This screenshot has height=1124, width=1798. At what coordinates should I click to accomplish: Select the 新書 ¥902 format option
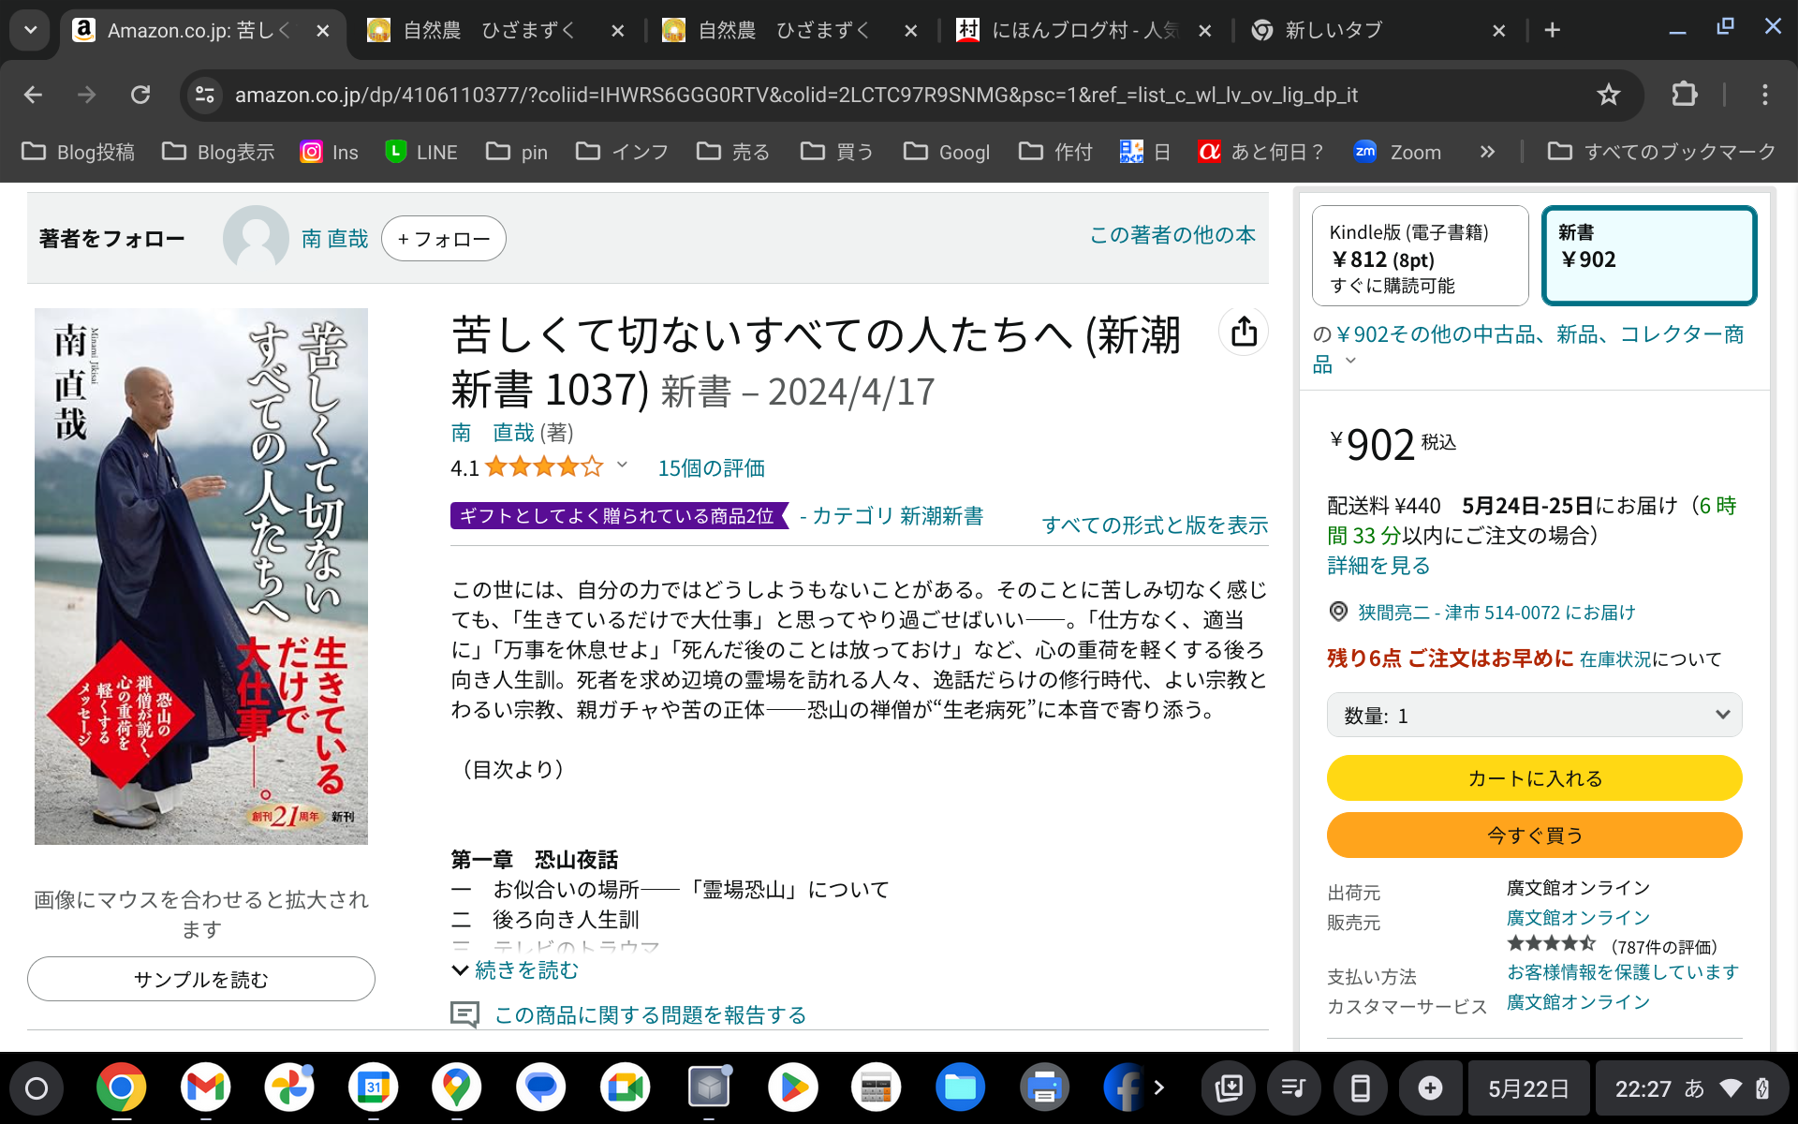tap(1648, 257)
